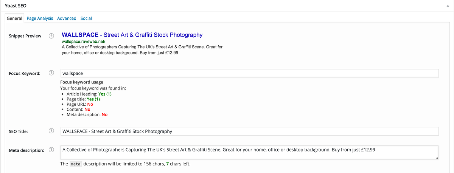
Task: Open the Snippet Preview help icon
Action: pyautogui.click(x=51, y=36)
